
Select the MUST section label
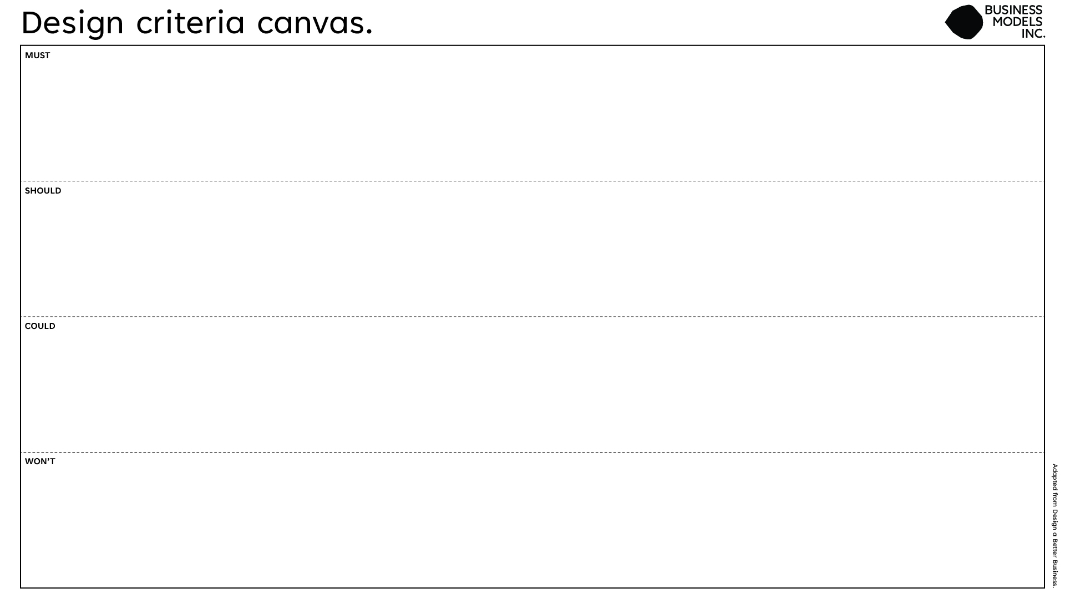click(37, 55)
